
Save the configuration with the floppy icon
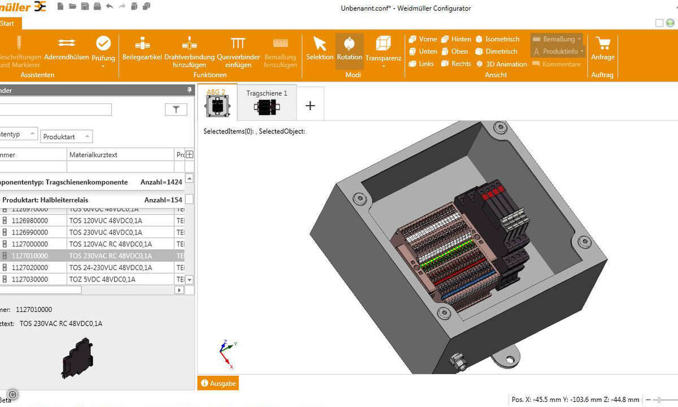point(85,7)
